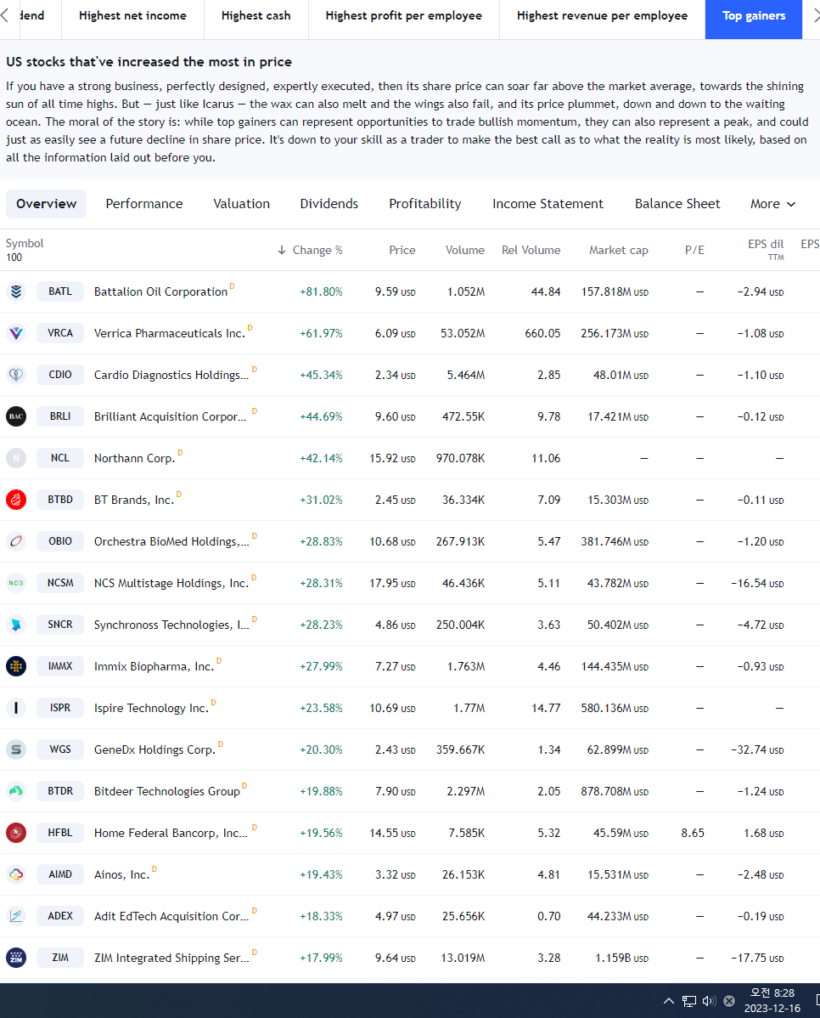Image resolution: width=820 pixels, height=1018 pixels.
Task: Click the Immix Biopharma logo icon
Action: click(16, 666)
